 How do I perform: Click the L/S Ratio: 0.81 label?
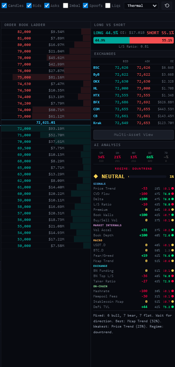(x=134, y=46)
